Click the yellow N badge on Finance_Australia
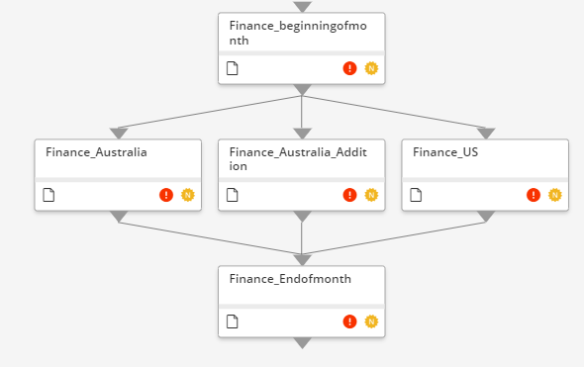This screenshot has width=584, height=367. click(188, 195)
